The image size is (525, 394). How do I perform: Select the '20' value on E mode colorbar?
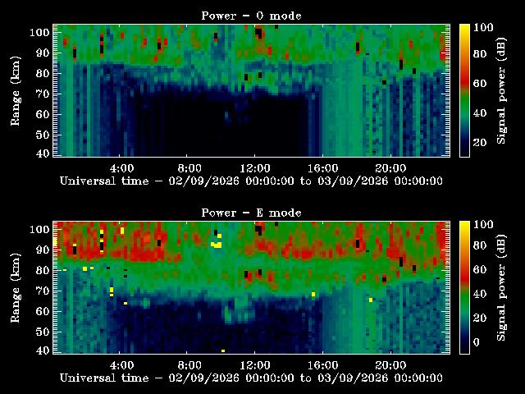pyautogui.click(x=480, y=318)
